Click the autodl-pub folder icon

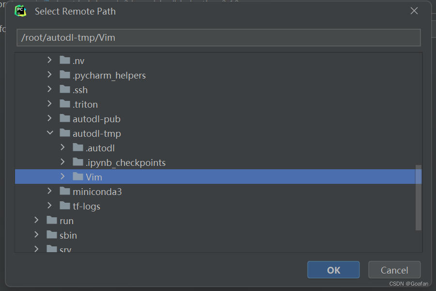64,118
